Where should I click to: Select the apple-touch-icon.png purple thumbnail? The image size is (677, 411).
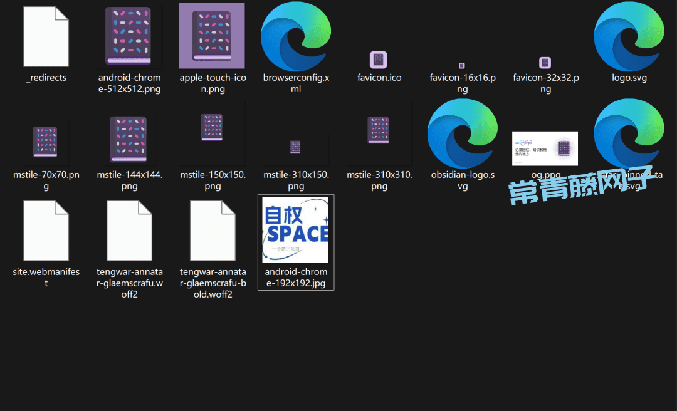coord(212,36)
